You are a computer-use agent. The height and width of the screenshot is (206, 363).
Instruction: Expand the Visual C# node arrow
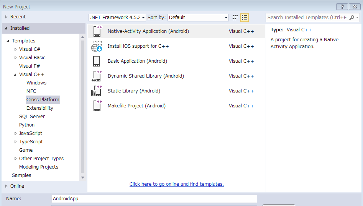[15, 49]
